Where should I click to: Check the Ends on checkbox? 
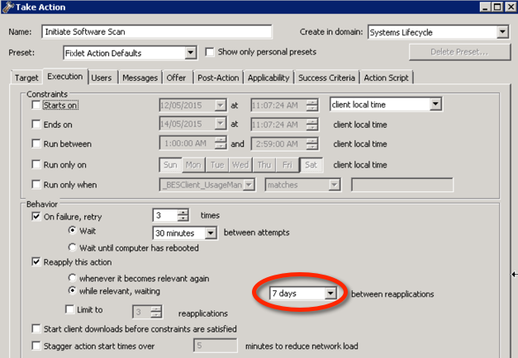[x=36, y=125]
